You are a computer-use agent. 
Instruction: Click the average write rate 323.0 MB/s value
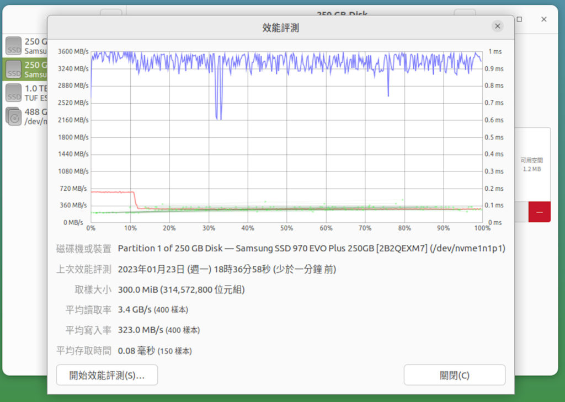(158, 330)
